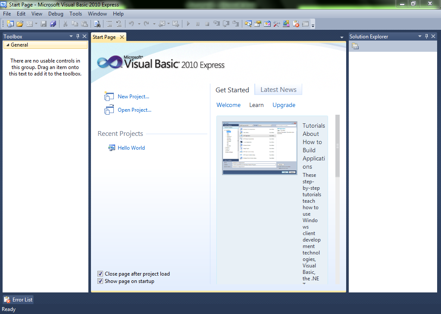
Task: Switch to the Latest News tab
Action: point(278,89)
